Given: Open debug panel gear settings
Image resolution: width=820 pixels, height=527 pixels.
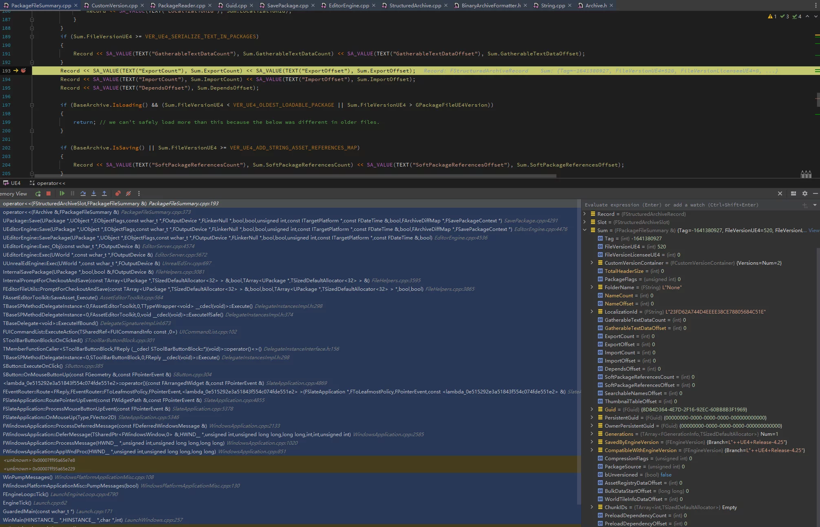Looking at the screenshot, I should coord(805,193).
